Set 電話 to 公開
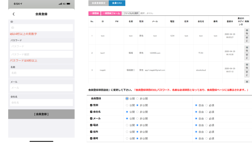 (x=127, y=125)
